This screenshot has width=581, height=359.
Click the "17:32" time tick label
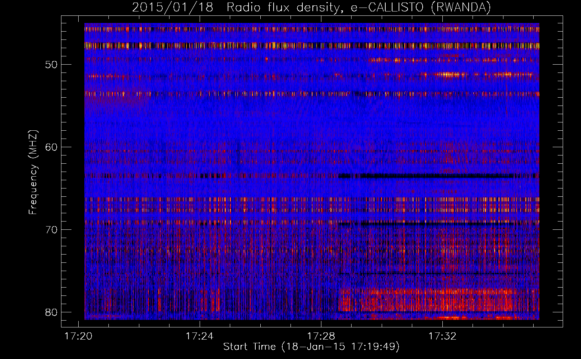point(442,336)
